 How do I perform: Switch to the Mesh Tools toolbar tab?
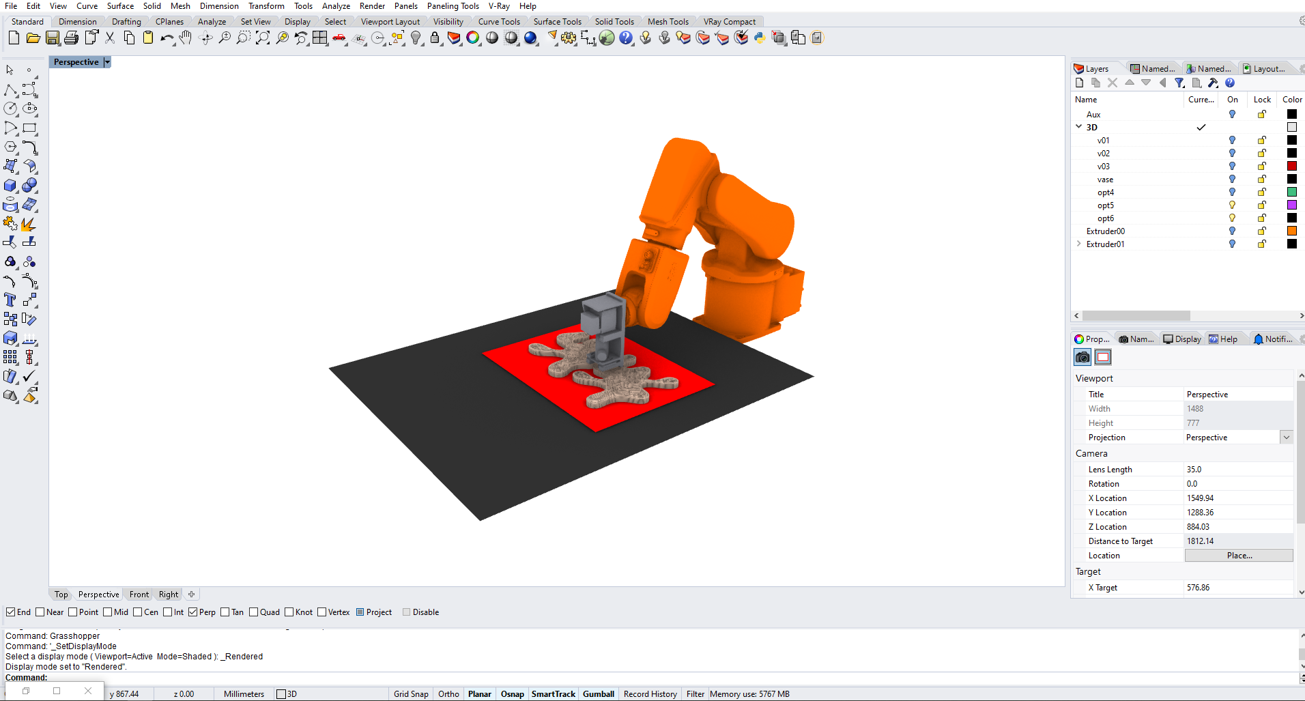[668, 22]
